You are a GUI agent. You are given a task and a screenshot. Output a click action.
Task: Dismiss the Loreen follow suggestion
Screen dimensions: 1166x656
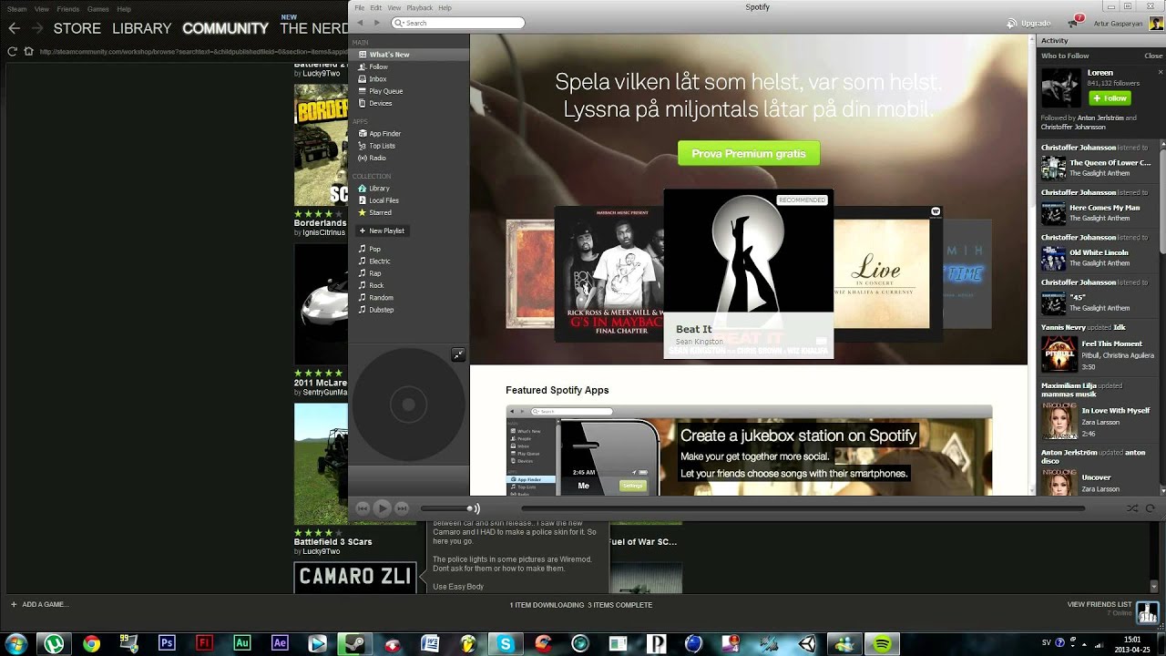1160,72
